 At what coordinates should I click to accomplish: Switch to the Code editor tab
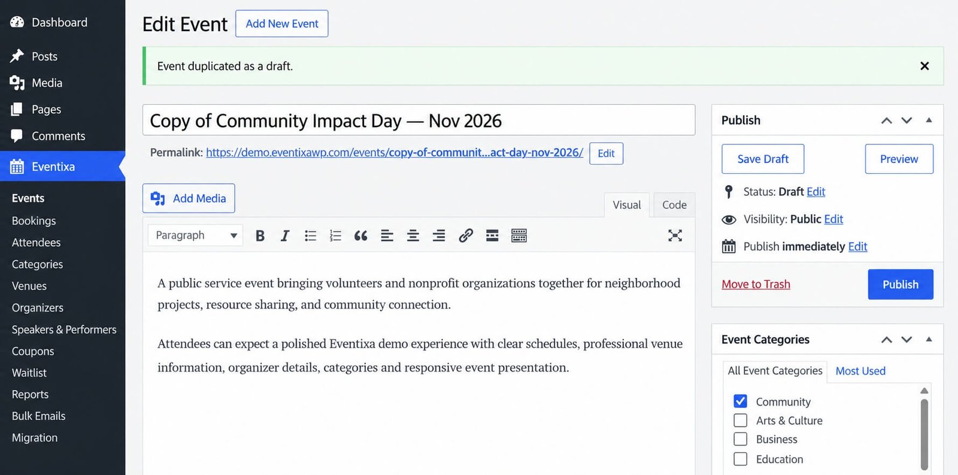tap(674, 205)
